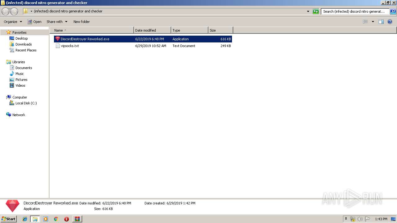This screenshot has height=223, width=397.
Task: Click the Show desktop button at taskbar end
Action: [x=393, y=219]
